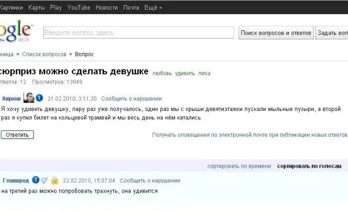348x211 pixels.
Task: Open Новости in the top navigation
Action: point(107,7)
